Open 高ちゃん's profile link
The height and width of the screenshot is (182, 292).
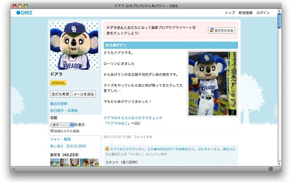point(229,149)
